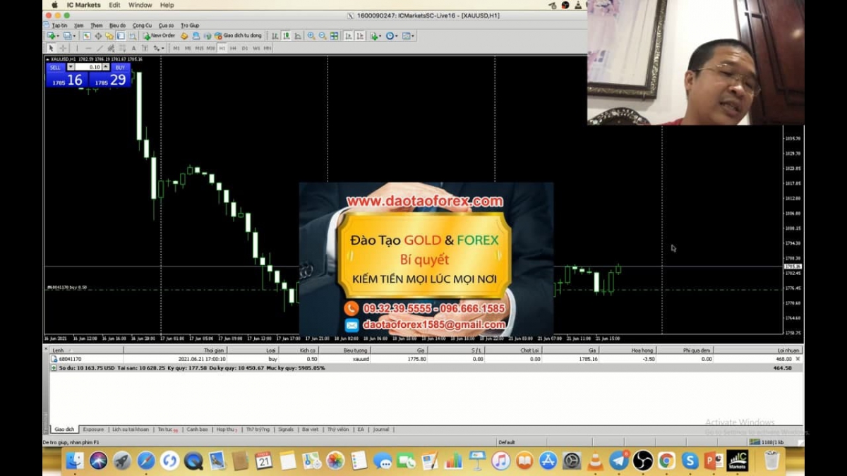This screenshot has width=847, height=476.
Task: Open the Strategy Tester magnifier icon
Action: click(132, 35)
